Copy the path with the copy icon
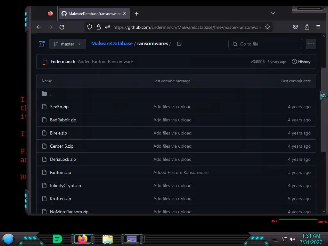328x246 pixels. (x=179, y=43)
